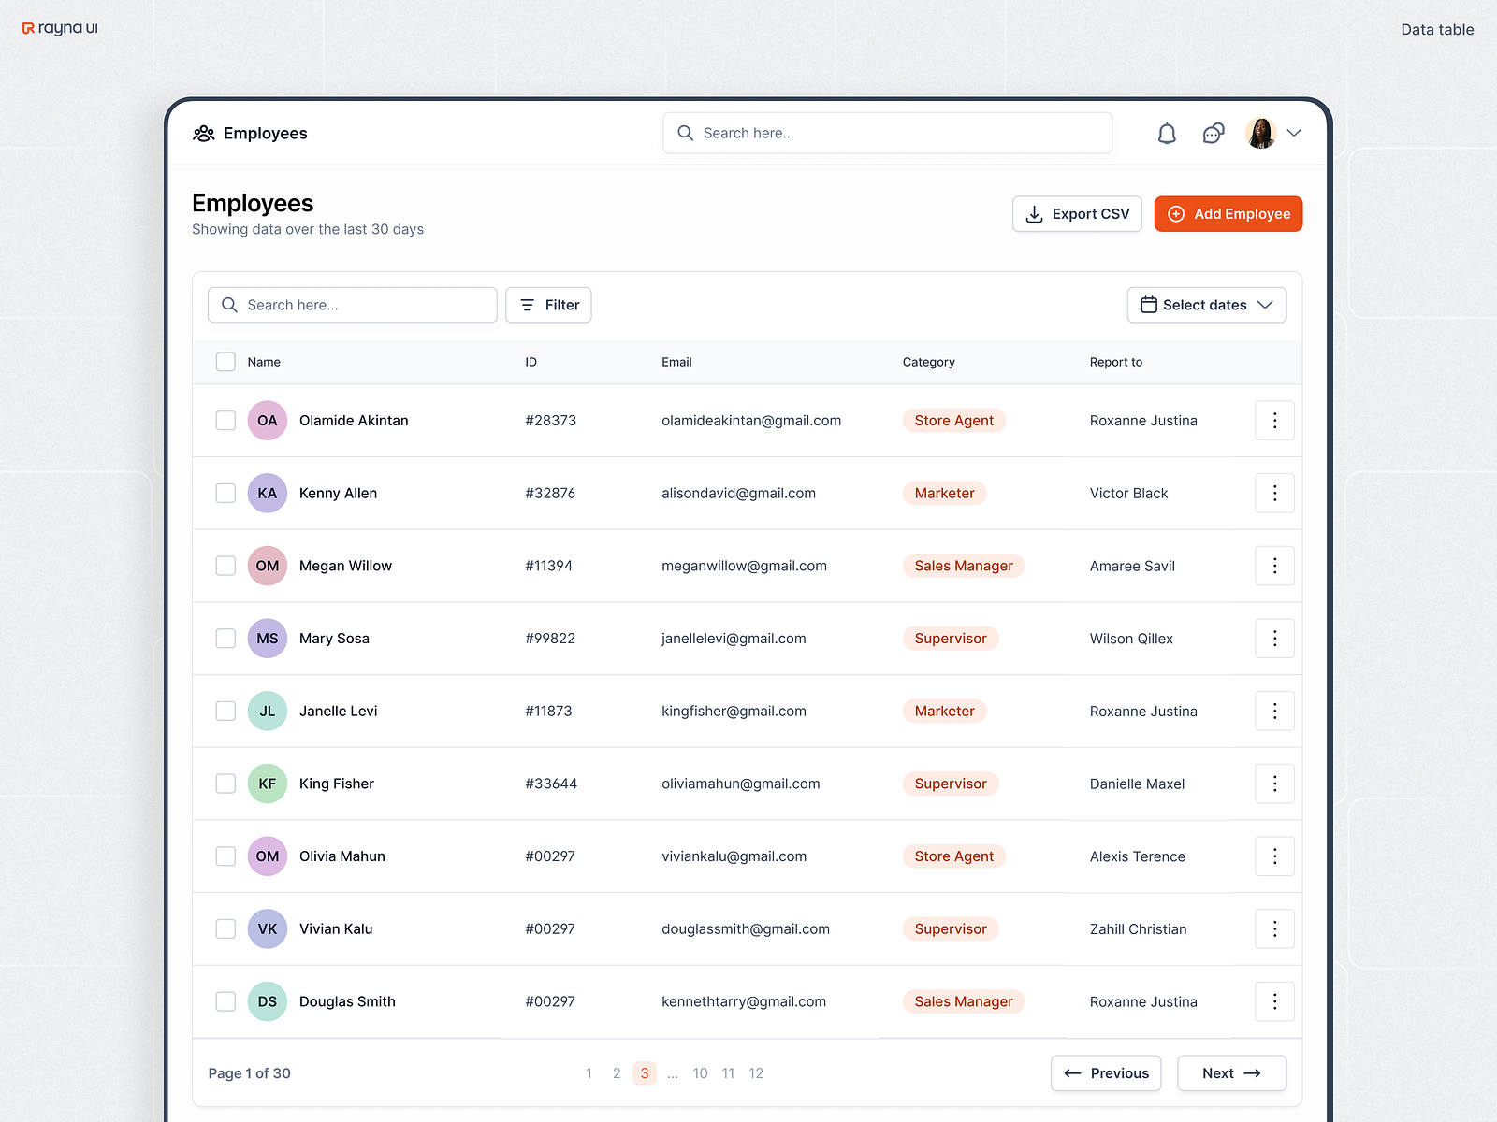Click the Add Employee button

click(1228, 213)
